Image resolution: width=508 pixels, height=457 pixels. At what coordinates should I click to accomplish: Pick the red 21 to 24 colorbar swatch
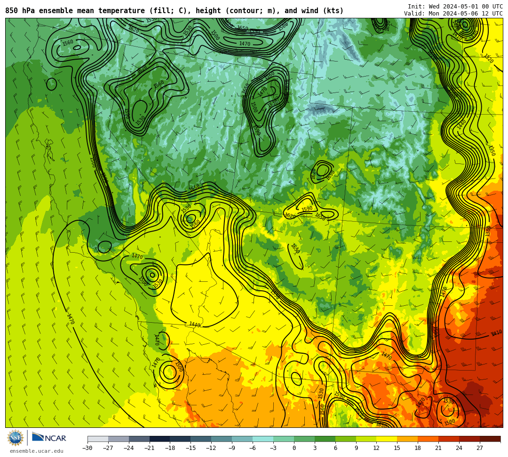[x=449, y=439]
